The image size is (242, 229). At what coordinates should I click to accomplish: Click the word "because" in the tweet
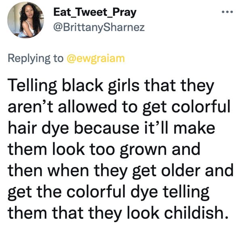click(x=107, y=128)
